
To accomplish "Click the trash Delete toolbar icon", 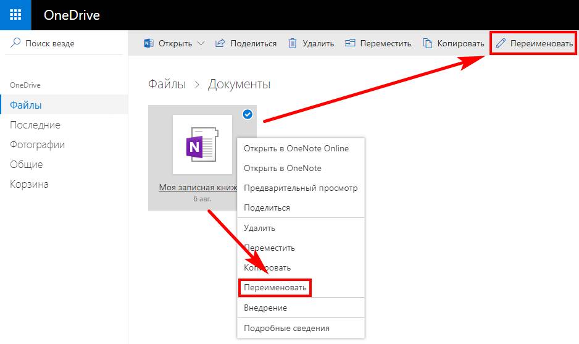I will tap(293, 43).
